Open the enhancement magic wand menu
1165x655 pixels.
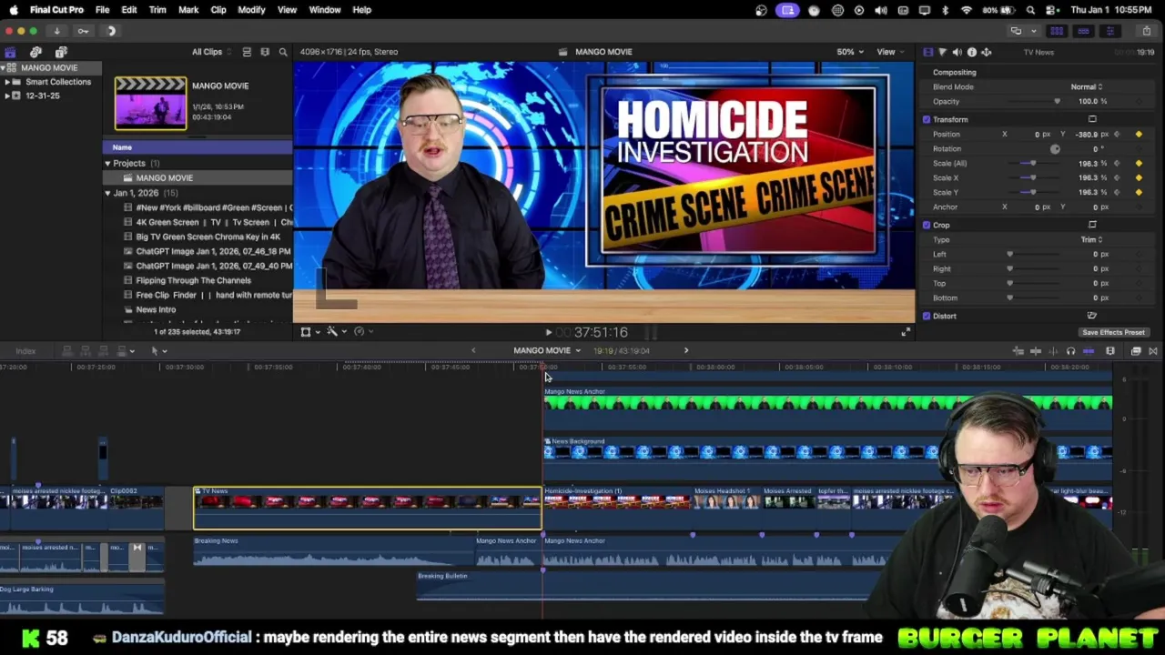336,332
